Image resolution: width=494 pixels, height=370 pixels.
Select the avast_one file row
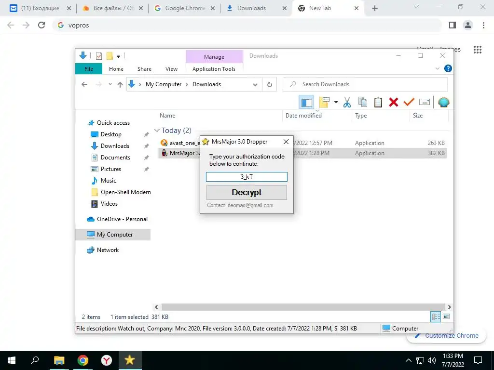click(302, 143)
